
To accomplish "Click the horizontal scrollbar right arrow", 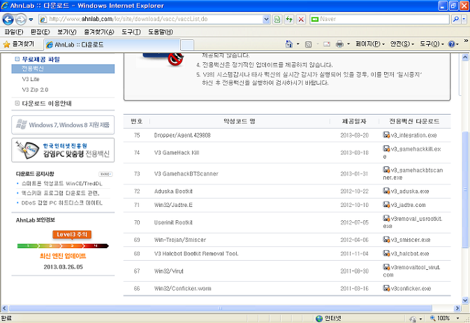I will 457,308.
